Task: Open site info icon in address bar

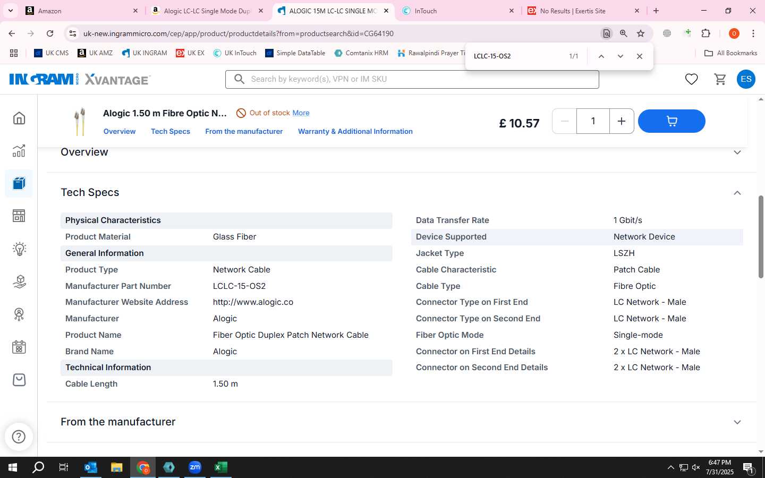Action: coord(72,33)
